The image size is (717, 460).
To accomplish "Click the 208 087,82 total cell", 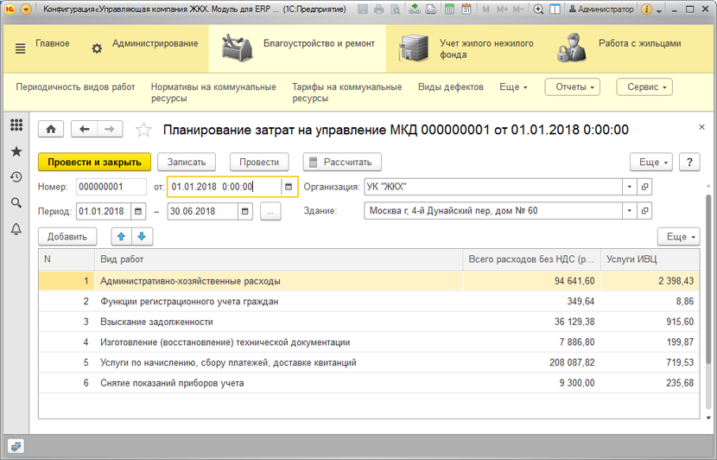I will pos(531,362).
